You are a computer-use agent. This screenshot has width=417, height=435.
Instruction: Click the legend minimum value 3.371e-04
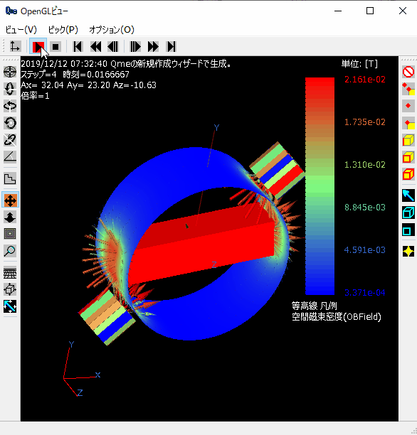click(x=365, y=292)
